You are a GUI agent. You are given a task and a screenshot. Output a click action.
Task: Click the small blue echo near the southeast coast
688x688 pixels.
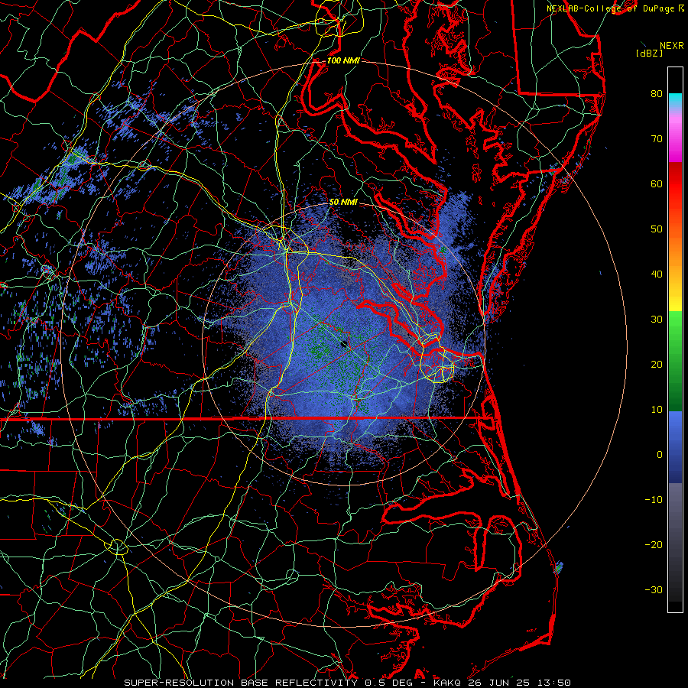(x=559, y=567)
